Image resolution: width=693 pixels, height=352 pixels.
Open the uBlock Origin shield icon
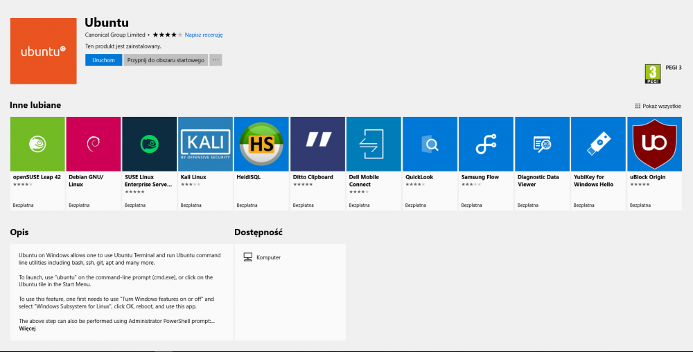click(x=655, y=144)
